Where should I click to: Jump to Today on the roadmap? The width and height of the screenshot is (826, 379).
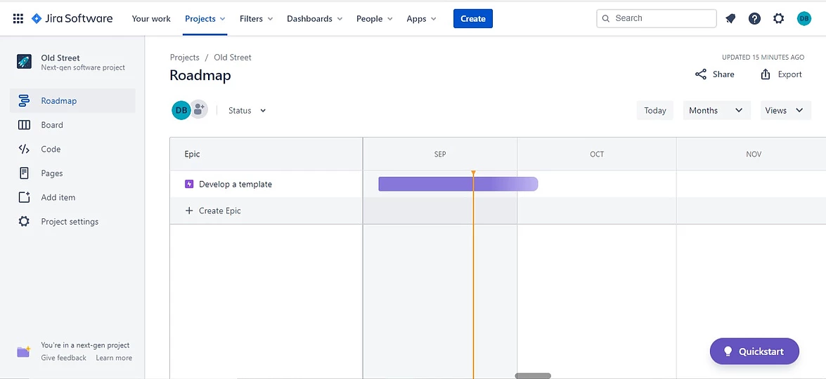(x=654, y=111)
